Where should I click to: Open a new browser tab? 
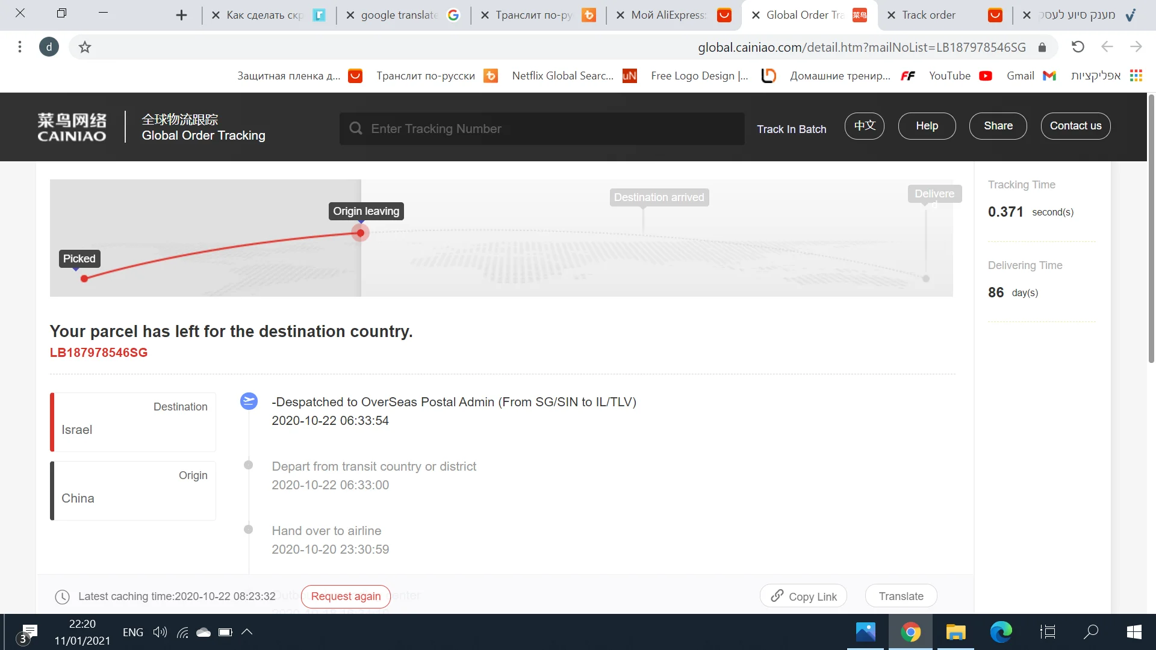[x=181, y=15]
